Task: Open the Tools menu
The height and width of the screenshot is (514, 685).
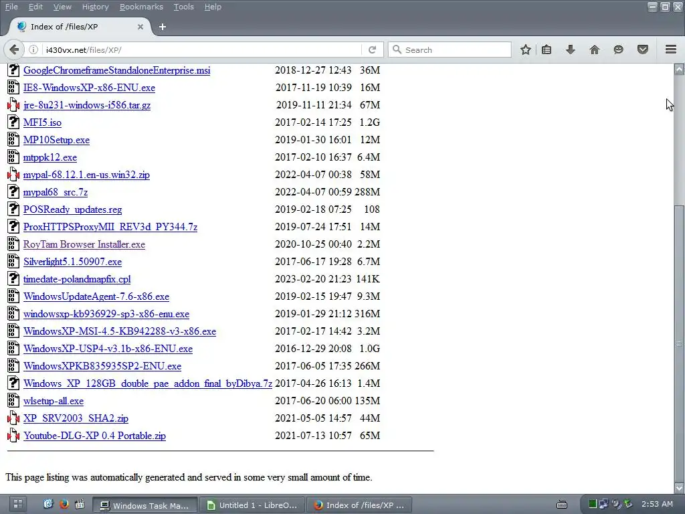Action: (x=183, y=7)
